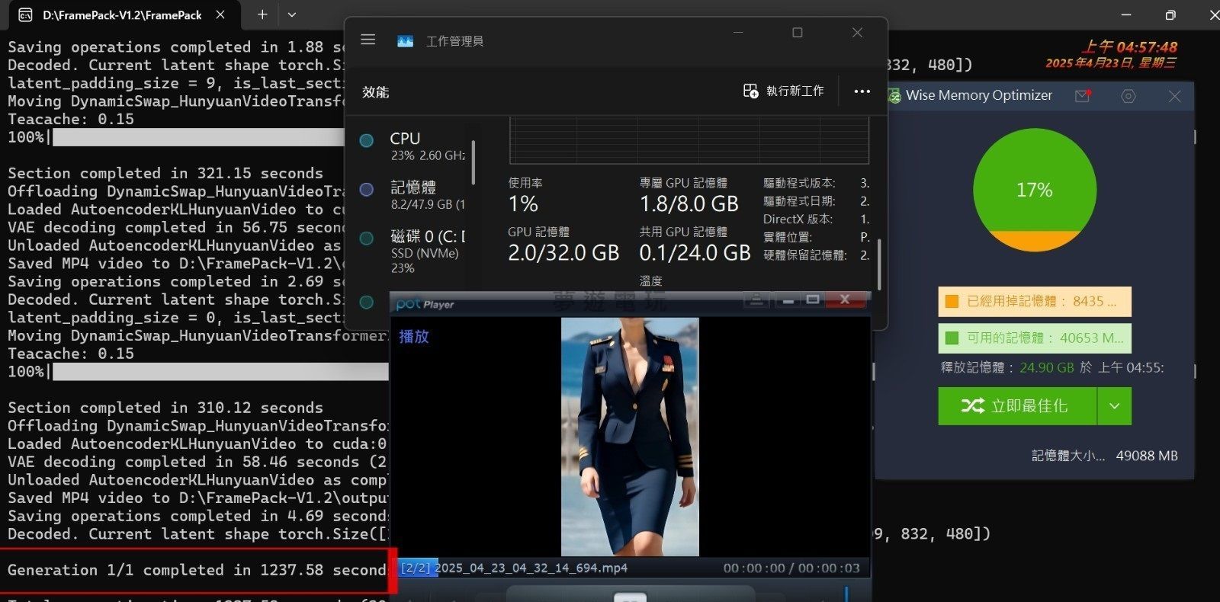Click the PotPlayer logo menu
Viewport: 1220px width, 602px height.
pyautogui.click(x=425, y=304)
